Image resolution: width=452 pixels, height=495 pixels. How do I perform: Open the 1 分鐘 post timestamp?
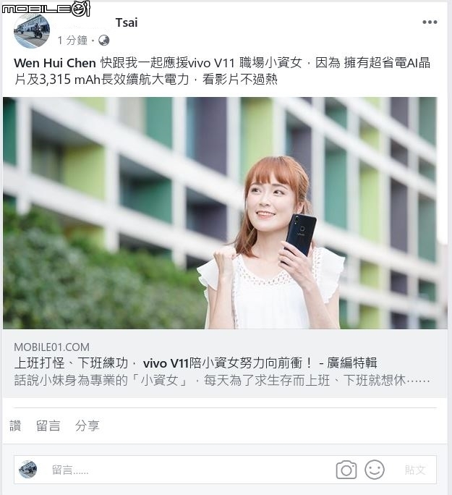coord(72,41)
